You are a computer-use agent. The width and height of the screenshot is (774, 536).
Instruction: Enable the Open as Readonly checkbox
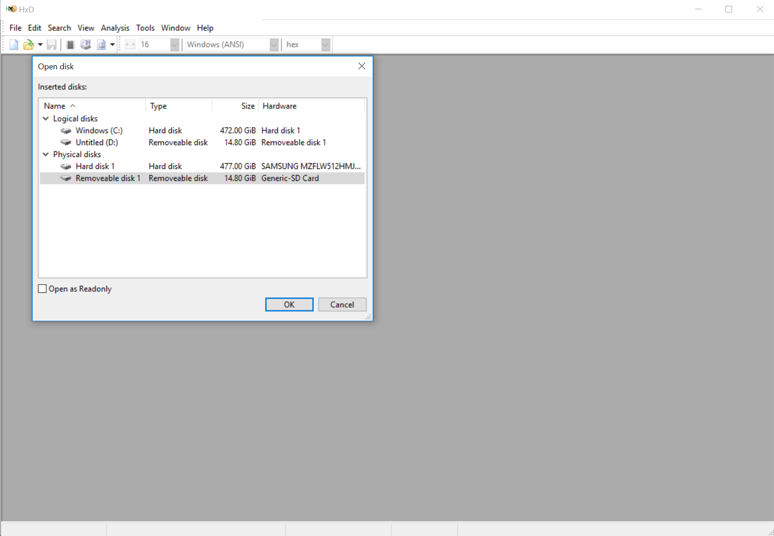[x=42, y=289]
